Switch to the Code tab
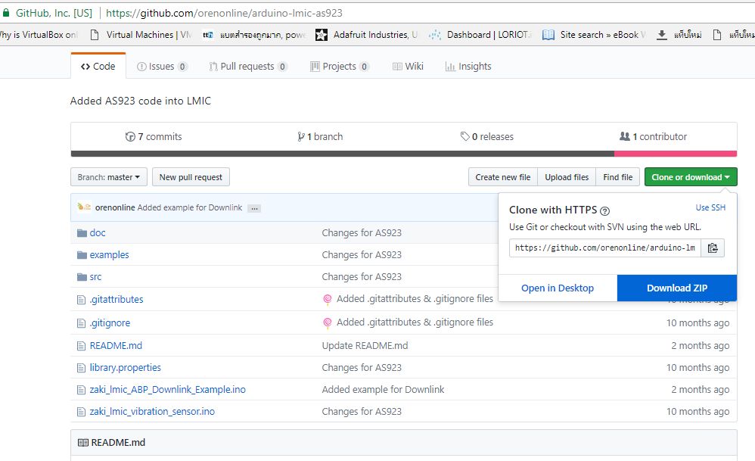Screen dimensions: 755x461 point(98,67)
